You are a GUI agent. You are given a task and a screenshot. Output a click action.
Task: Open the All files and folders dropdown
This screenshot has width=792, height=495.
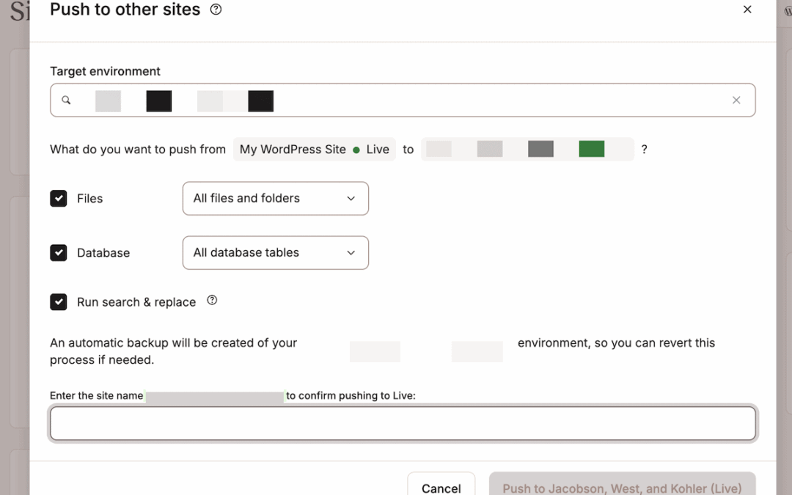[x=275, y=199]
